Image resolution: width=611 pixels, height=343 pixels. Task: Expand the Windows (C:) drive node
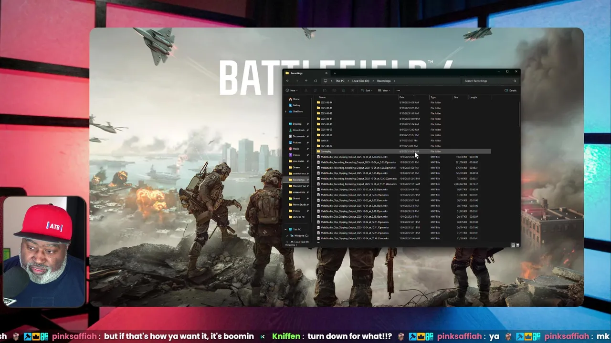pos(287,235)
